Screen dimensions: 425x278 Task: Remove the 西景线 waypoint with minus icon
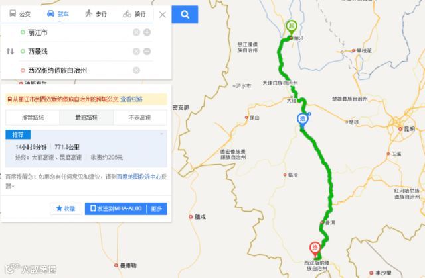(147, 52)
